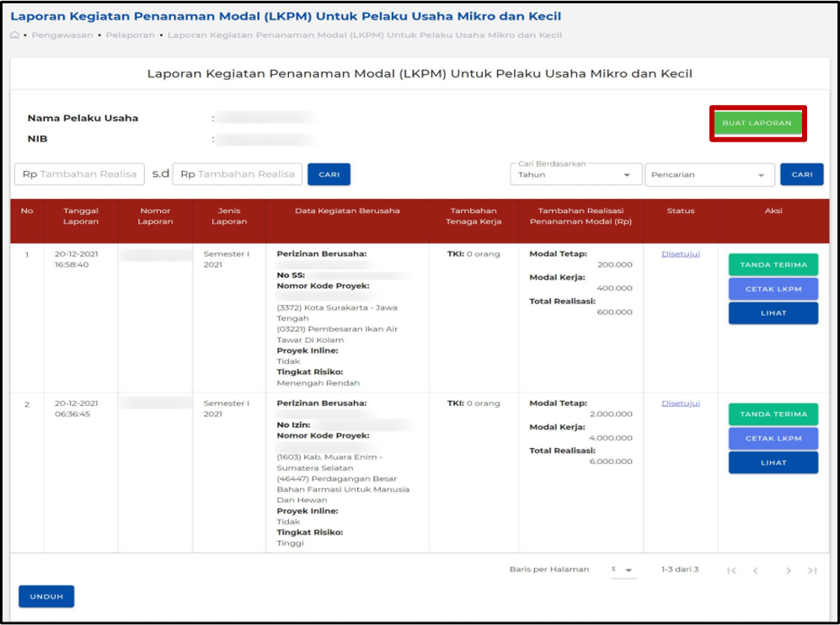The height and width of the screenshot is (625, 840).
Task: Click the UNDUH button at bottom left
Action: click(x=45, y=596)
